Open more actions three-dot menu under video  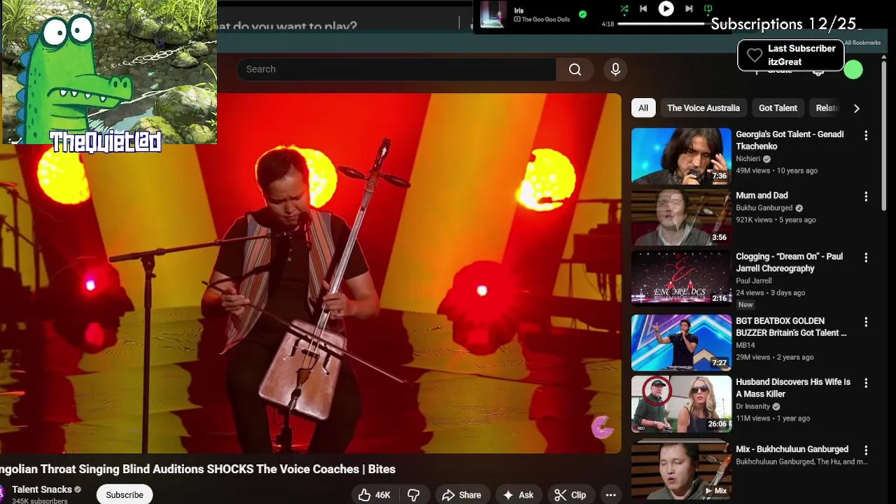[610, 495]
